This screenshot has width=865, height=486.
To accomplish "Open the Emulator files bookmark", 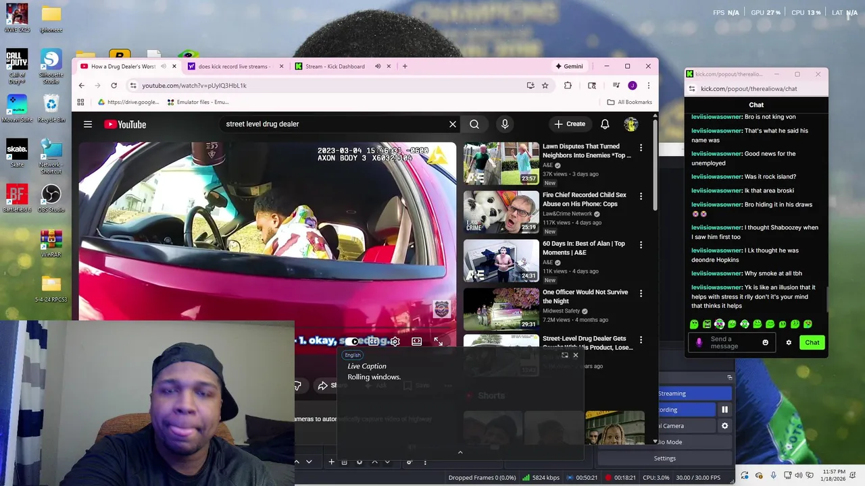I will (x=198, y=102).
